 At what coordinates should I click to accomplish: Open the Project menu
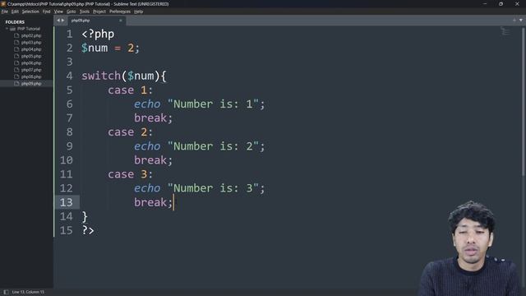(99, 12)
